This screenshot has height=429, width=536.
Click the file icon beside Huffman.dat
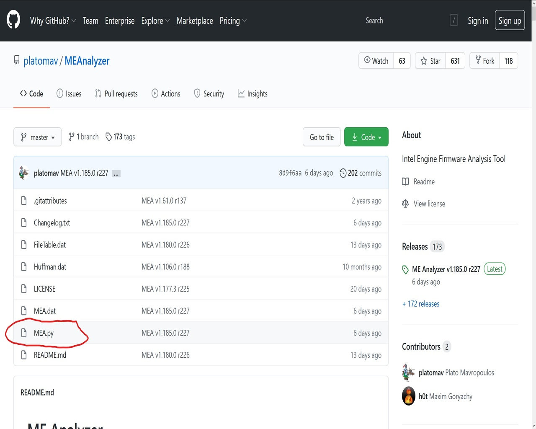[24, 267]
